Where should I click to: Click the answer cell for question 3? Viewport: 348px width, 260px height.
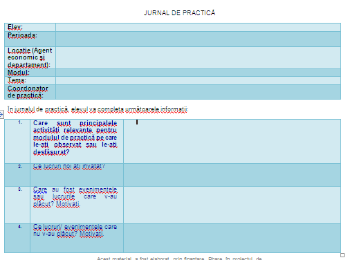coord(232,205)
